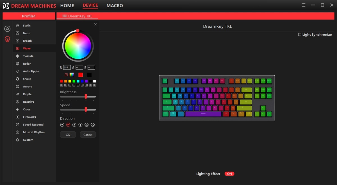Select the Neon lighting effect
Viewport: 337px width, 185px height.
pos(34,33)
